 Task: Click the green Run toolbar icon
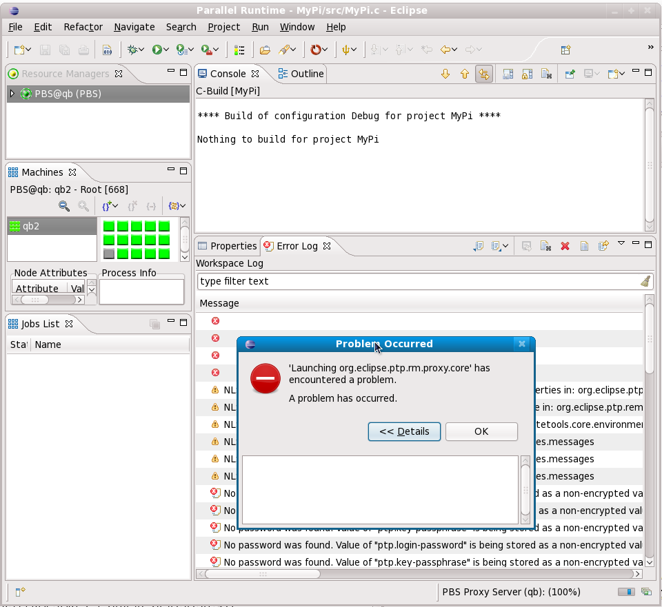[157, 50]
